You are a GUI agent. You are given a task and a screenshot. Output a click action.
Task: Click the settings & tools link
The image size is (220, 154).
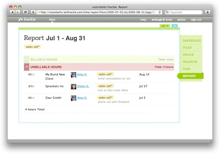coord(162,19)
